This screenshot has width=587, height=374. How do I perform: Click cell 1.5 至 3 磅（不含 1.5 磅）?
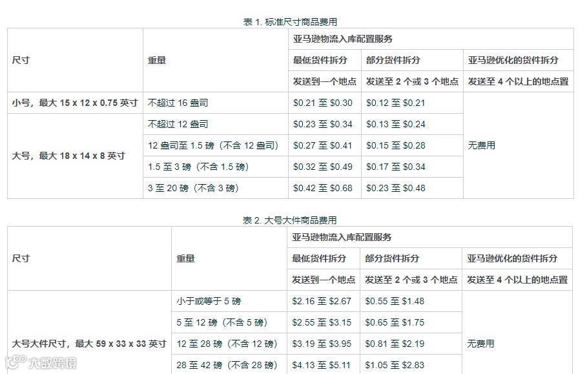215,167
